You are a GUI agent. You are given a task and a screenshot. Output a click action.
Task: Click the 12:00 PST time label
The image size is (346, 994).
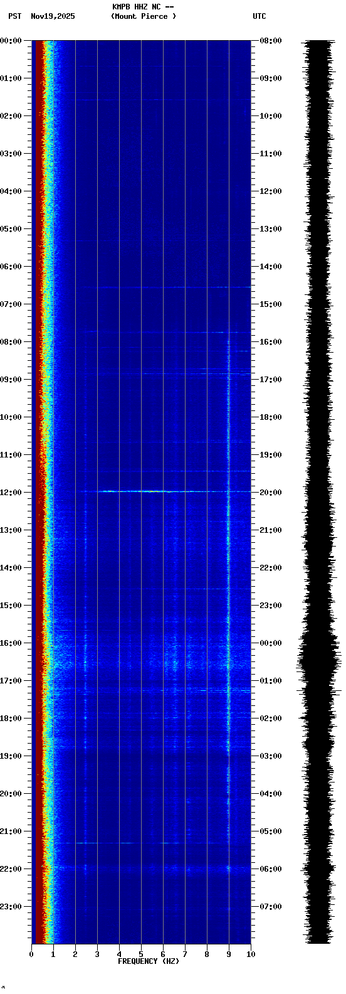(11, 493)
